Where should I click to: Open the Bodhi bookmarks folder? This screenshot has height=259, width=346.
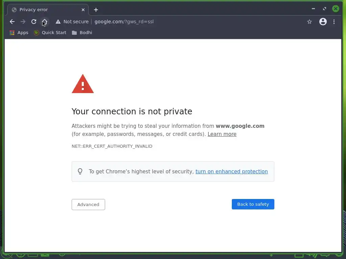pyautogui.click(x=82, y=33)
